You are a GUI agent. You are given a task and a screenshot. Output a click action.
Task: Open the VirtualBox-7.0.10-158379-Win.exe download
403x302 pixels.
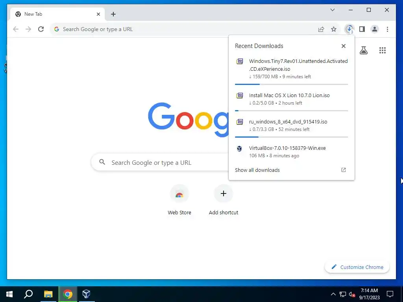pos(292,151)
